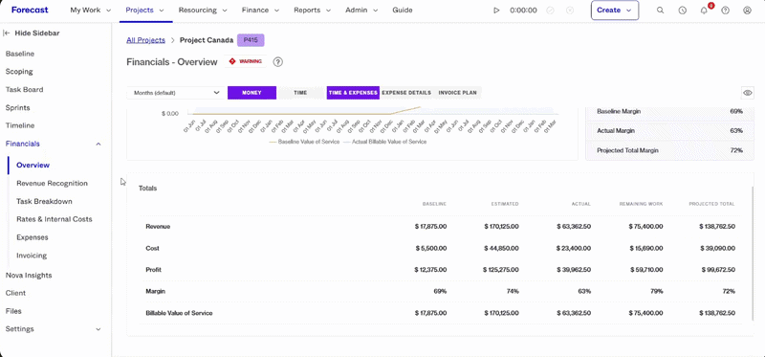The width and height of the screenshot is (765, 357).
Task: Open Baseline in the sidebar
Action: pyautogui.click(x=20, y=54)
